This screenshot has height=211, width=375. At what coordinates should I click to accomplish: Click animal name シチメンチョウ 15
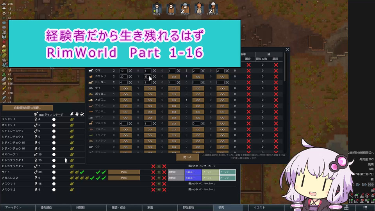tap(13, 143)
